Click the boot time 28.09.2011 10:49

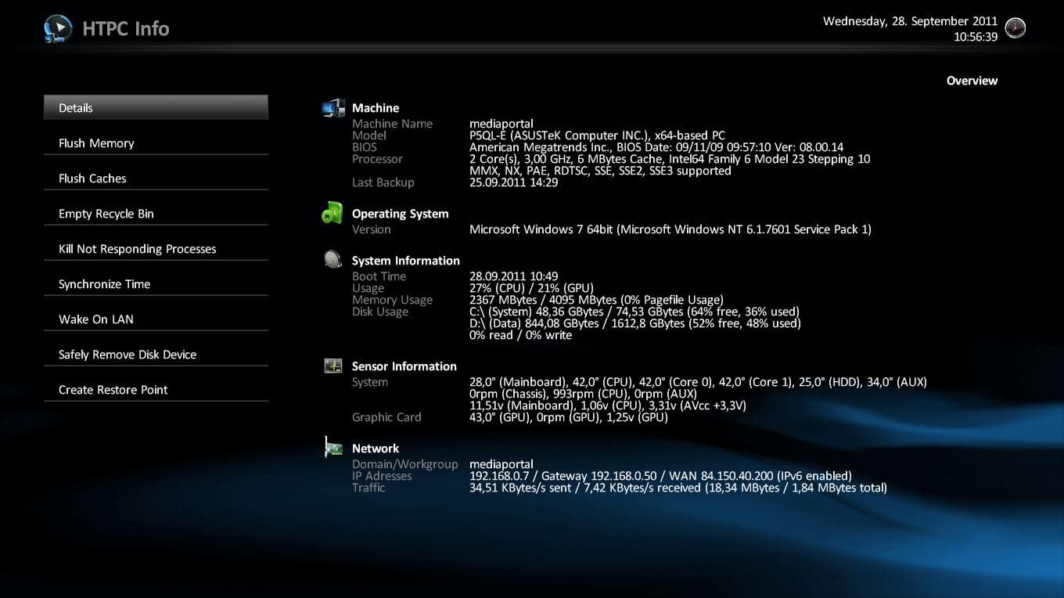click(x=513, y=276)
